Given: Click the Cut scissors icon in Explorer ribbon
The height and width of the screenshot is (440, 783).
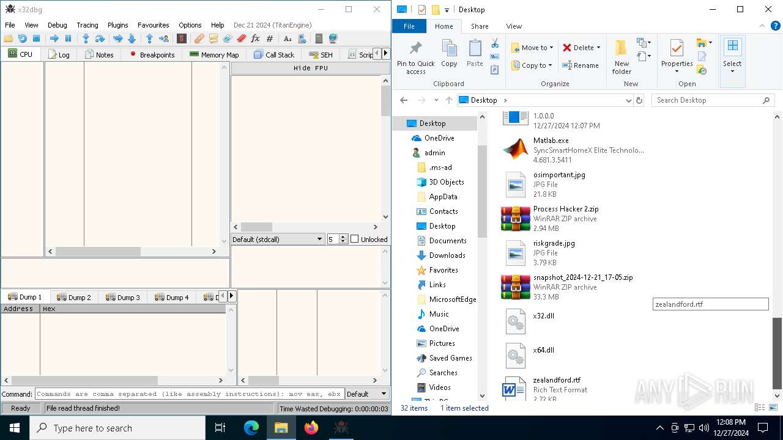Looking at the screenshot, I should pyautogui.click(x=495, y=43).
